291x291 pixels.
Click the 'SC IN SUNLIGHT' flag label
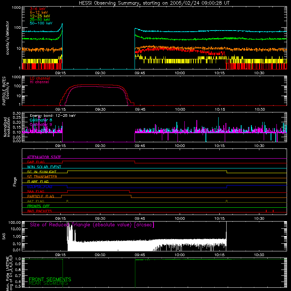42,172
